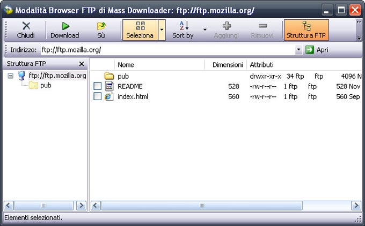Viewport: 365px width, 226px height.
Task: Click the Chiudi toolbar button
Action: [26, 30]
